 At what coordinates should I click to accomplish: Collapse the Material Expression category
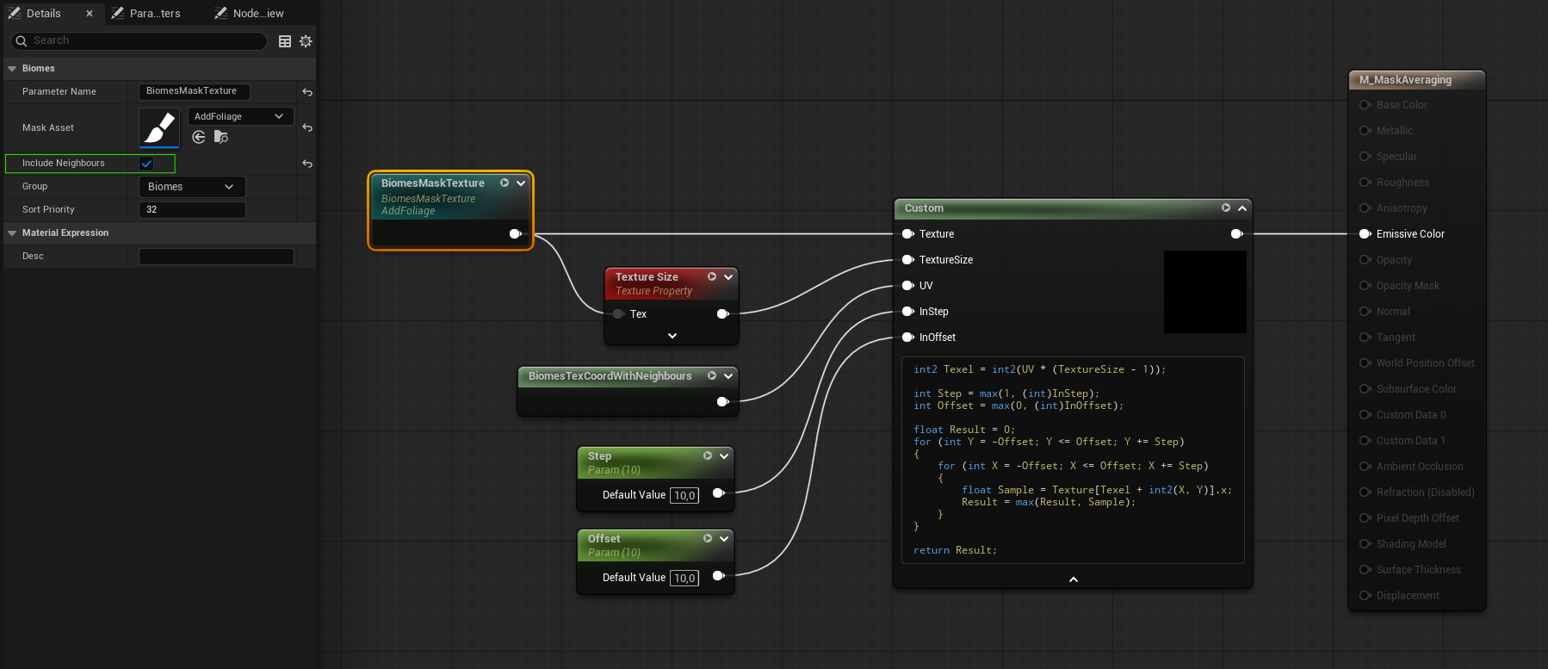click(x=12, y=232)
